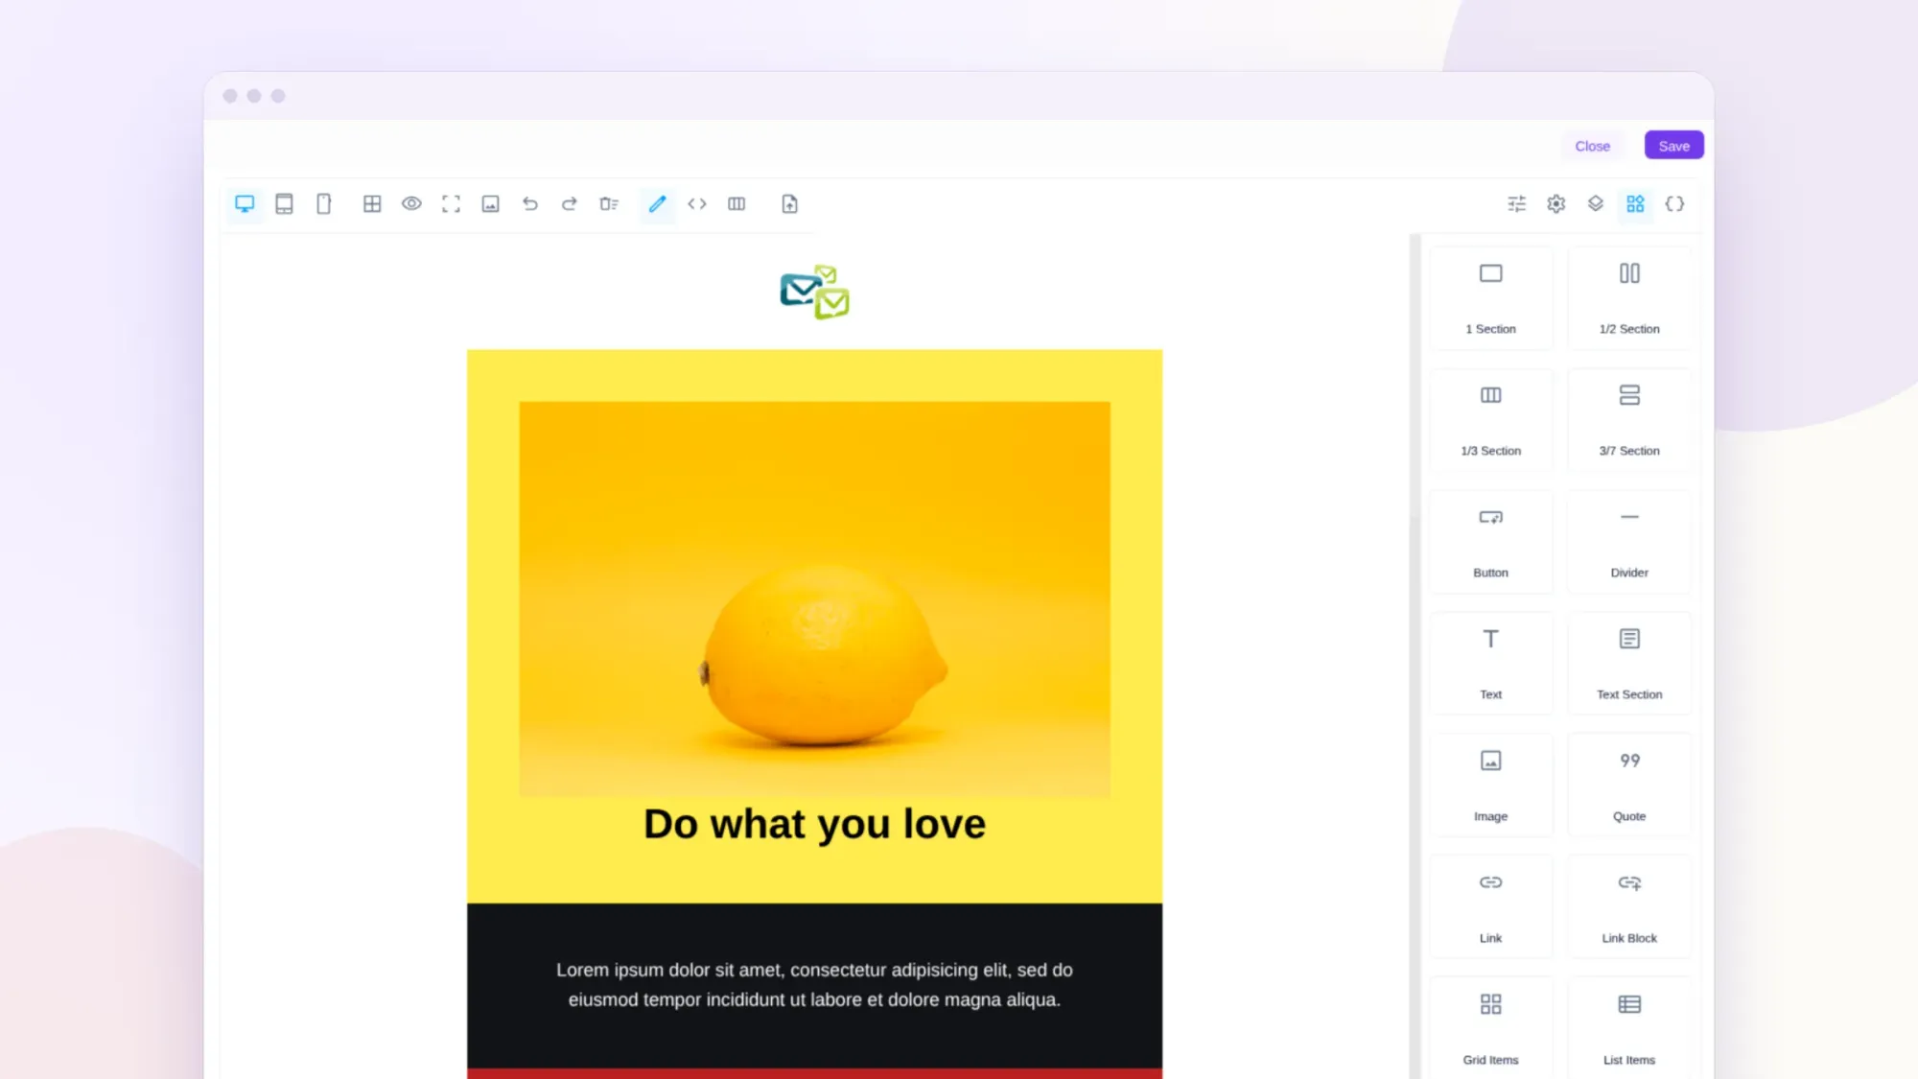Undo the last change

(530, 203)
